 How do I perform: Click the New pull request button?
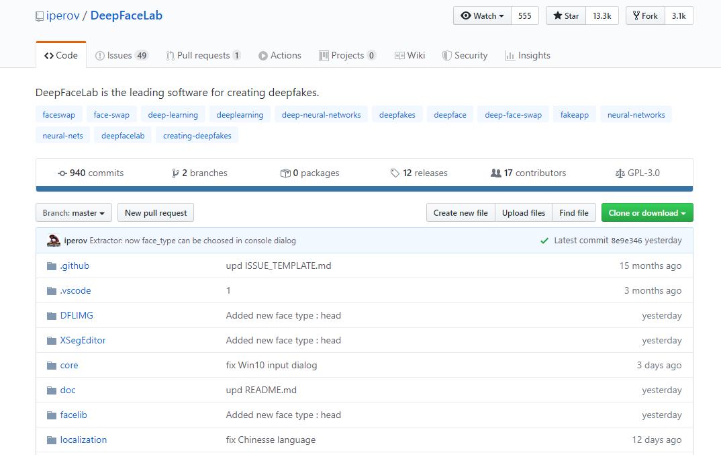pos(156,213)
